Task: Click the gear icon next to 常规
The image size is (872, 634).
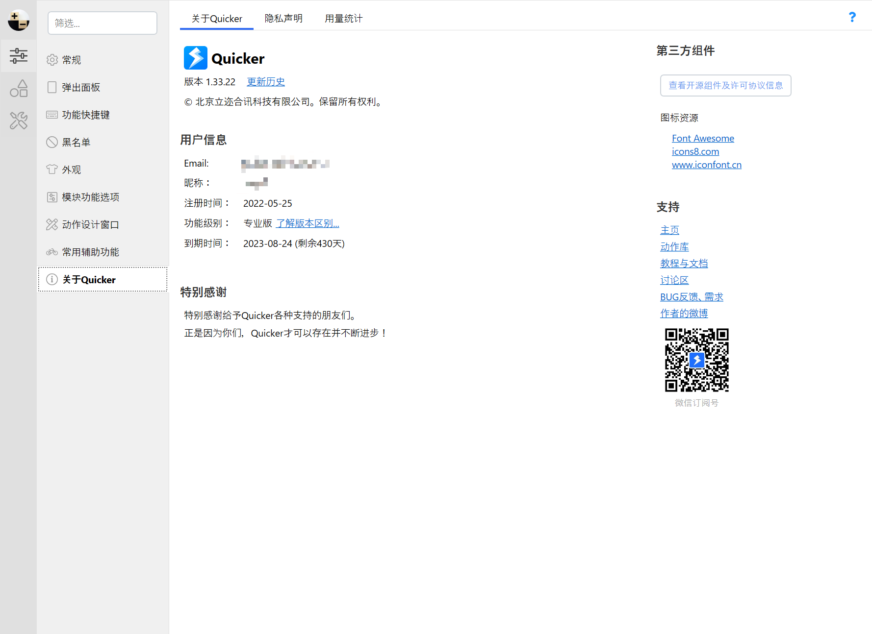Action: [52, 60]
